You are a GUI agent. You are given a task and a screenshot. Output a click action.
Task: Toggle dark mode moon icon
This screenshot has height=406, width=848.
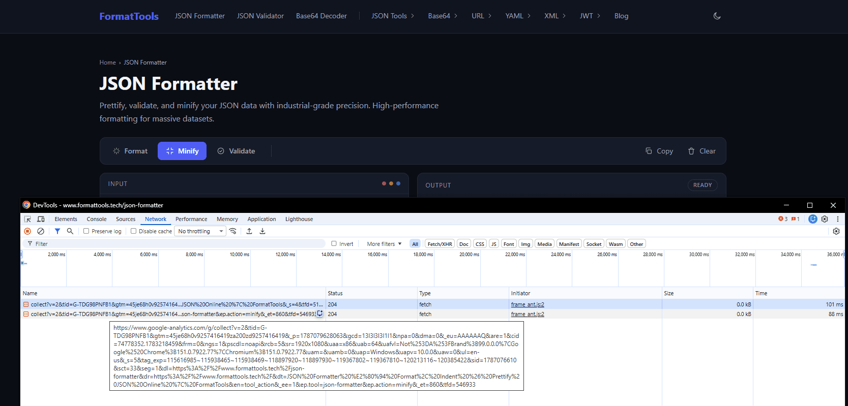coord(717,16)
